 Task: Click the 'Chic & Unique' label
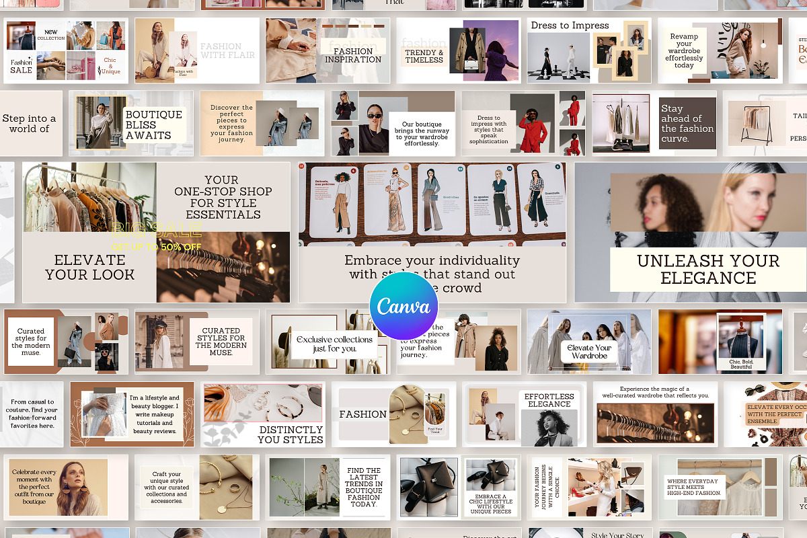pos(110,65)
